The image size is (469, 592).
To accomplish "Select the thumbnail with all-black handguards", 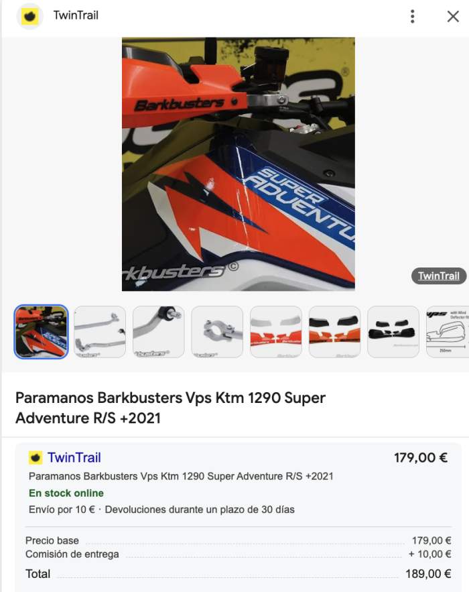I will click(393, 331).
